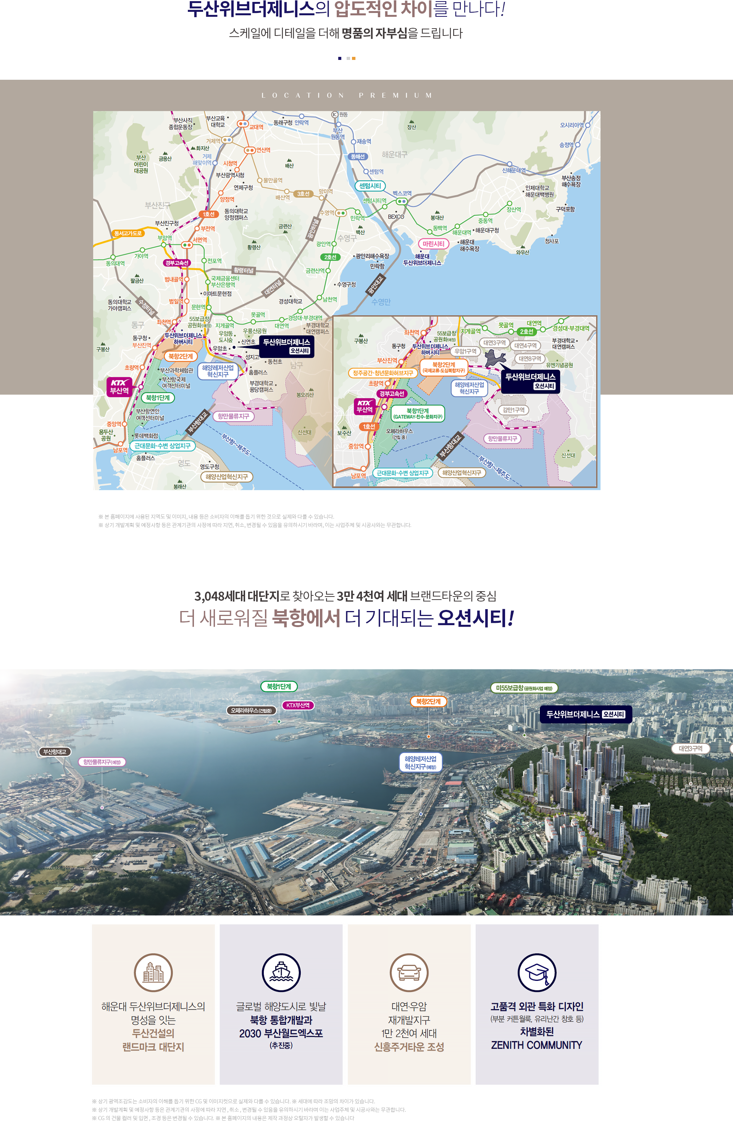Click the 북항2단계 orange tag on aerial photo

428,701
